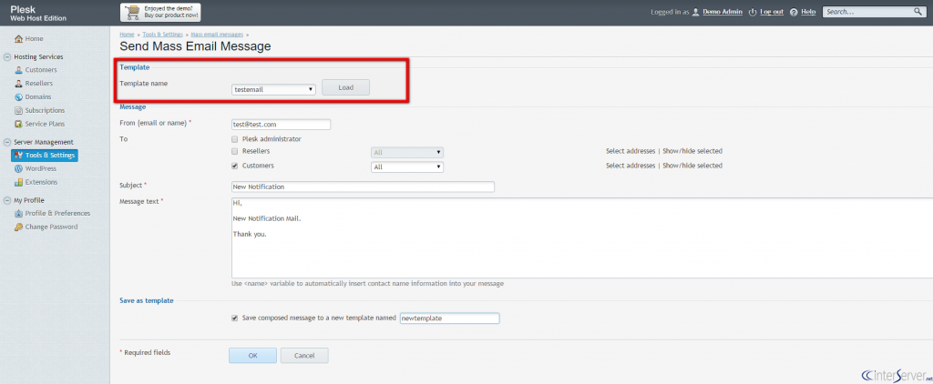Uncheck the Customers checkbox
Viewport: 933px width, 384px height.
[235, 166]
